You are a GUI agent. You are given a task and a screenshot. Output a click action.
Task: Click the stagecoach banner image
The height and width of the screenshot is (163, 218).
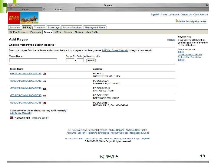[29, 18]
